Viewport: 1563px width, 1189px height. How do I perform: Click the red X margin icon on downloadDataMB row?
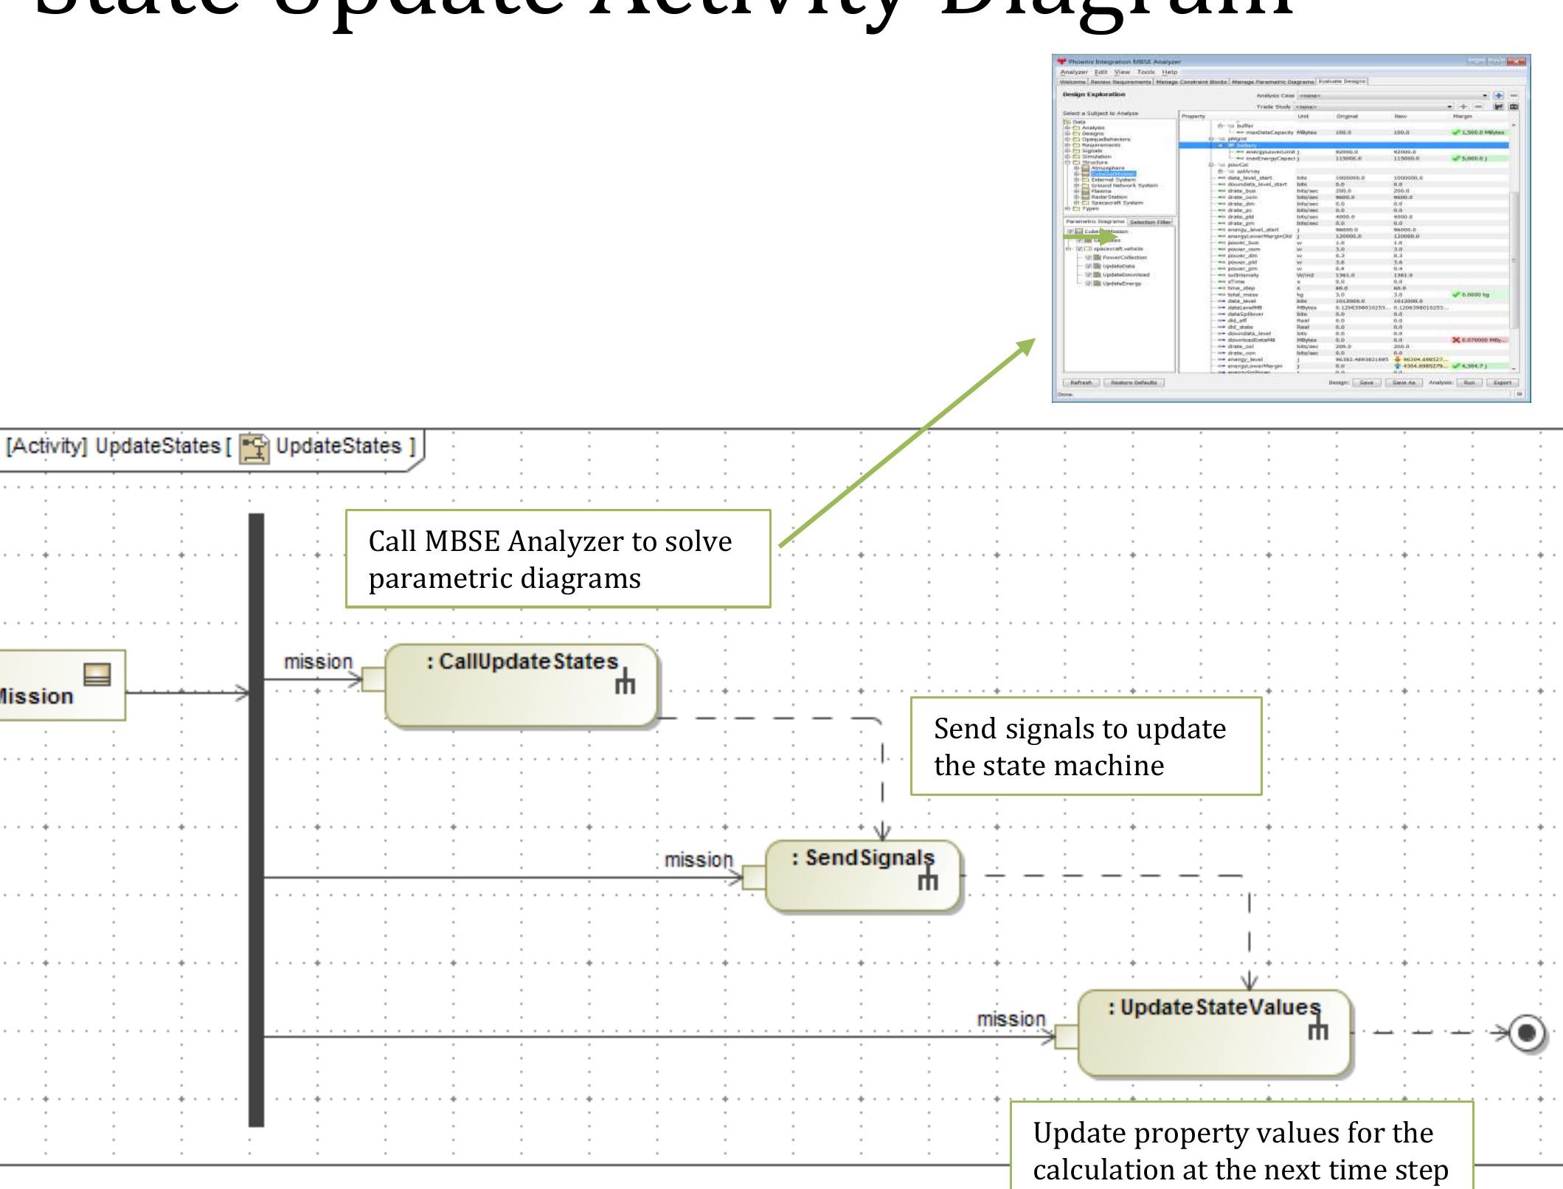tap(1456, 340)
